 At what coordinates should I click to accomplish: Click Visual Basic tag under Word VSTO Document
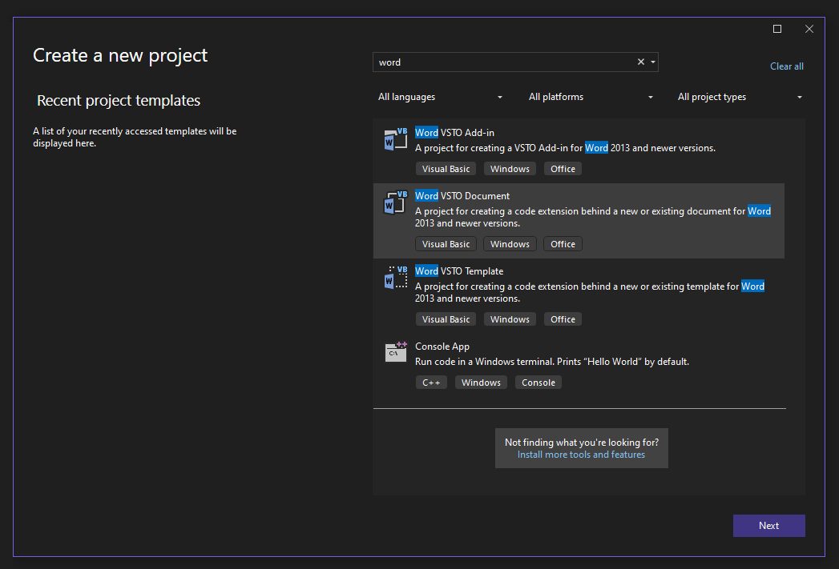(x=446, y=244)
